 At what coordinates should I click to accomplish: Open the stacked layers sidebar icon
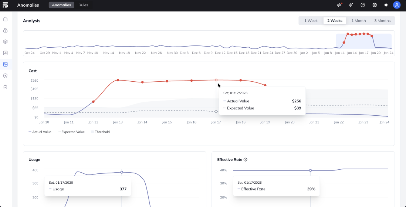[x=5, y=42]
